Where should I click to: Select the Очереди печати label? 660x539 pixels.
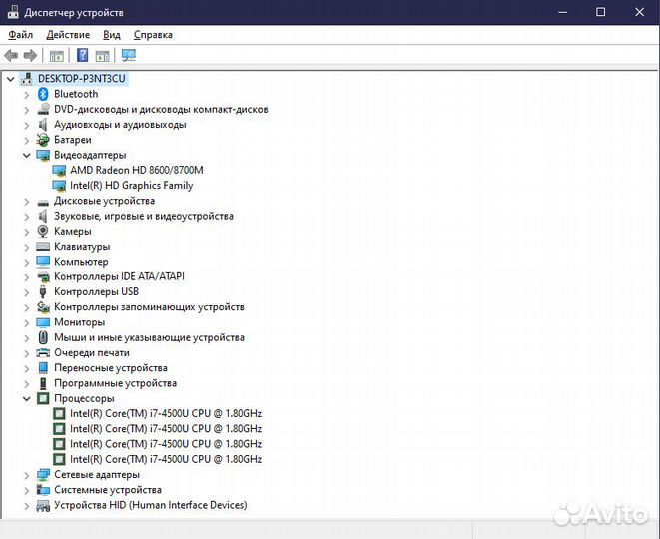[x=91, y=352]
